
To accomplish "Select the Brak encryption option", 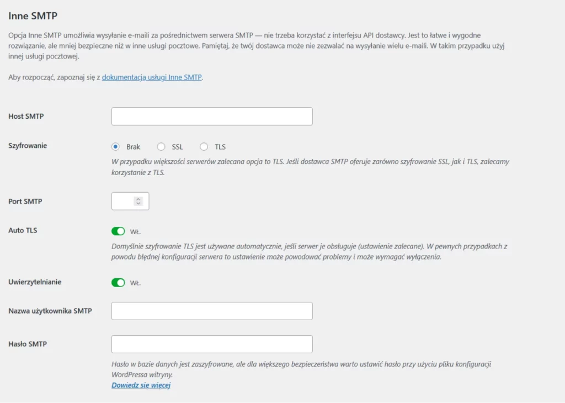I will 116,146.
